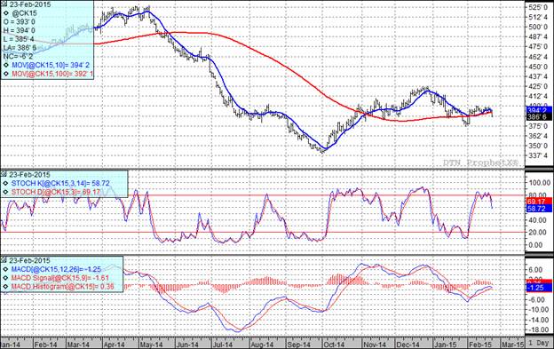Click the -18.00 MACD axis label
The width and height of the screenshot is (554, 349).
click(539, 329)
